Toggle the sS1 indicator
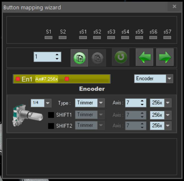This screenshot has width=184, height=181. [83, 38]
